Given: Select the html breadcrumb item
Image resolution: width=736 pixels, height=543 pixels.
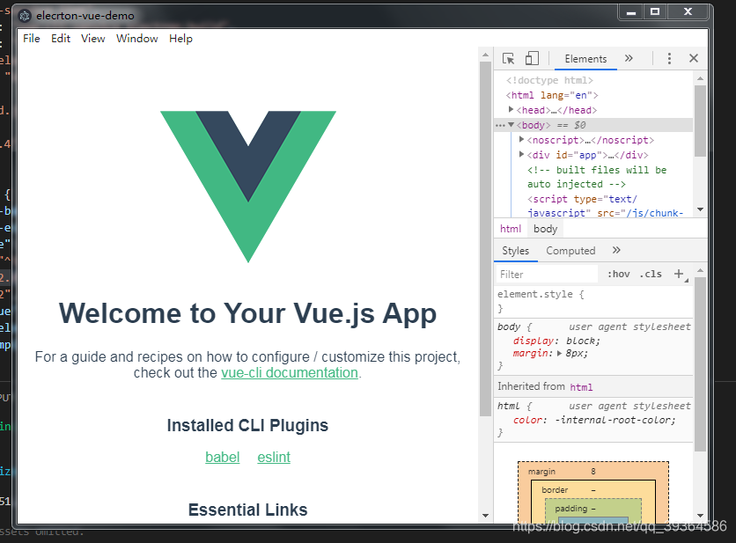Looking at the screenshot, I should (511, 229).
